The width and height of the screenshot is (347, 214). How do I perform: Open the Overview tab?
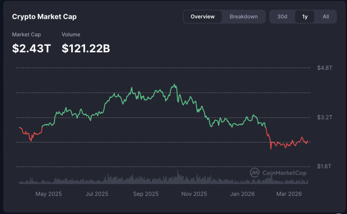click(202, 16)
